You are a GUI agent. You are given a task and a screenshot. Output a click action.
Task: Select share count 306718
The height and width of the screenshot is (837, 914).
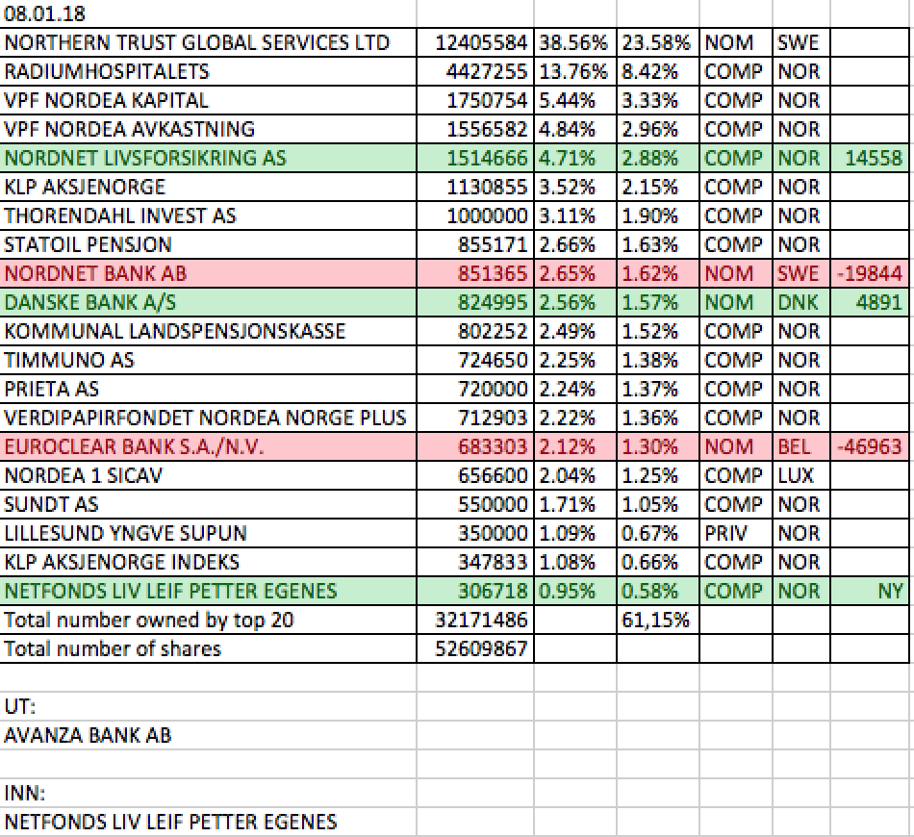click(475, 591)
